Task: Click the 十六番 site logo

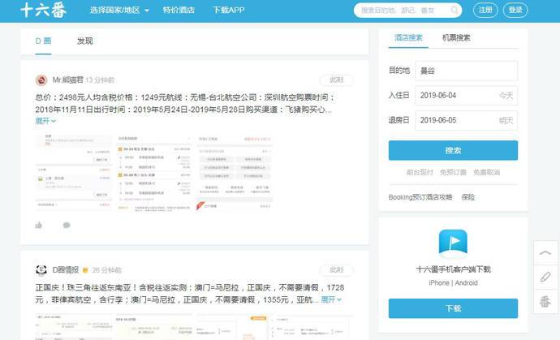Action: (44, 10)
